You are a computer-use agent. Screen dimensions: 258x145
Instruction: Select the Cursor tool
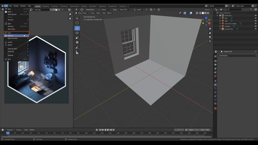point(77,23)
